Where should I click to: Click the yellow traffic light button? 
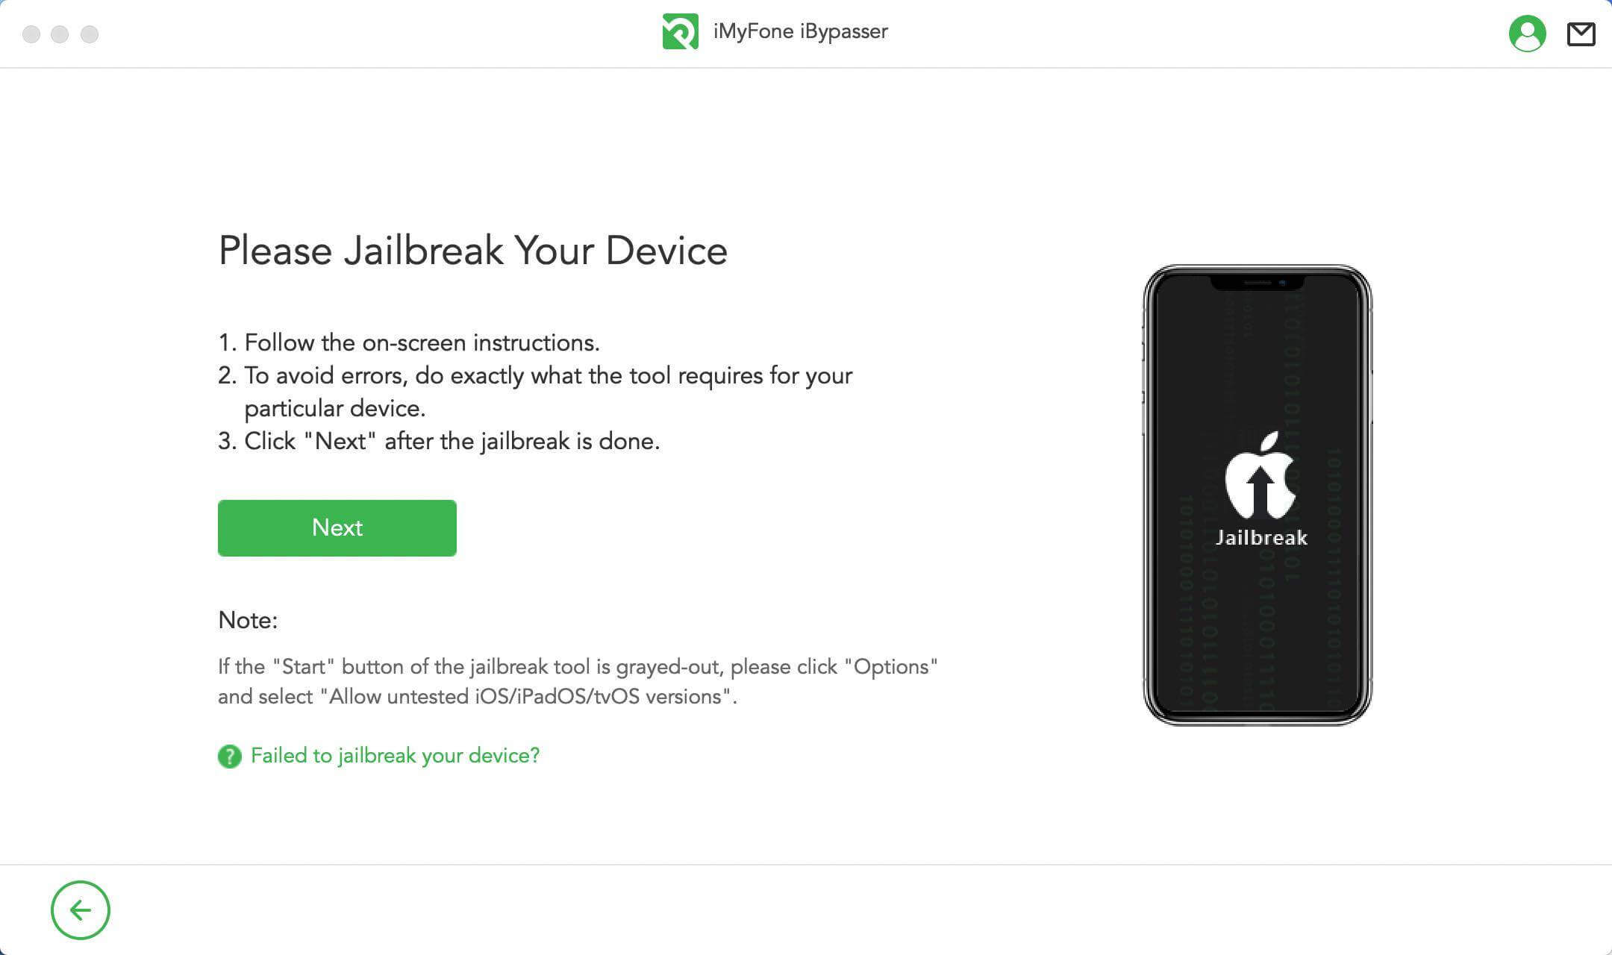[x=60, y=32]
